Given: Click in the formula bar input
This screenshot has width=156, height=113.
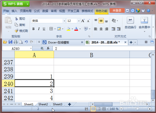Looking at the screenshot, I should click(104, 49).
